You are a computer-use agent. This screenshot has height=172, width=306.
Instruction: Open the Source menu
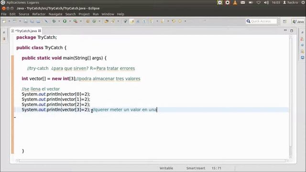point(24,14)
